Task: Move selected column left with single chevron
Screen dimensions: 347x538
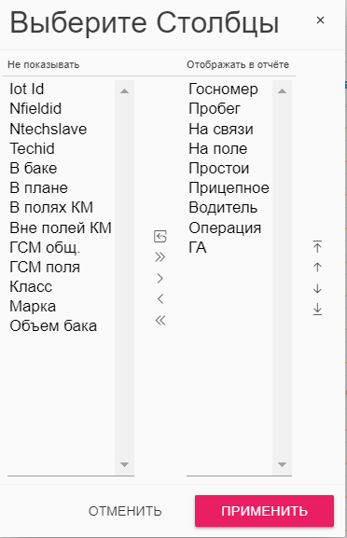Action: coord(160,299)
